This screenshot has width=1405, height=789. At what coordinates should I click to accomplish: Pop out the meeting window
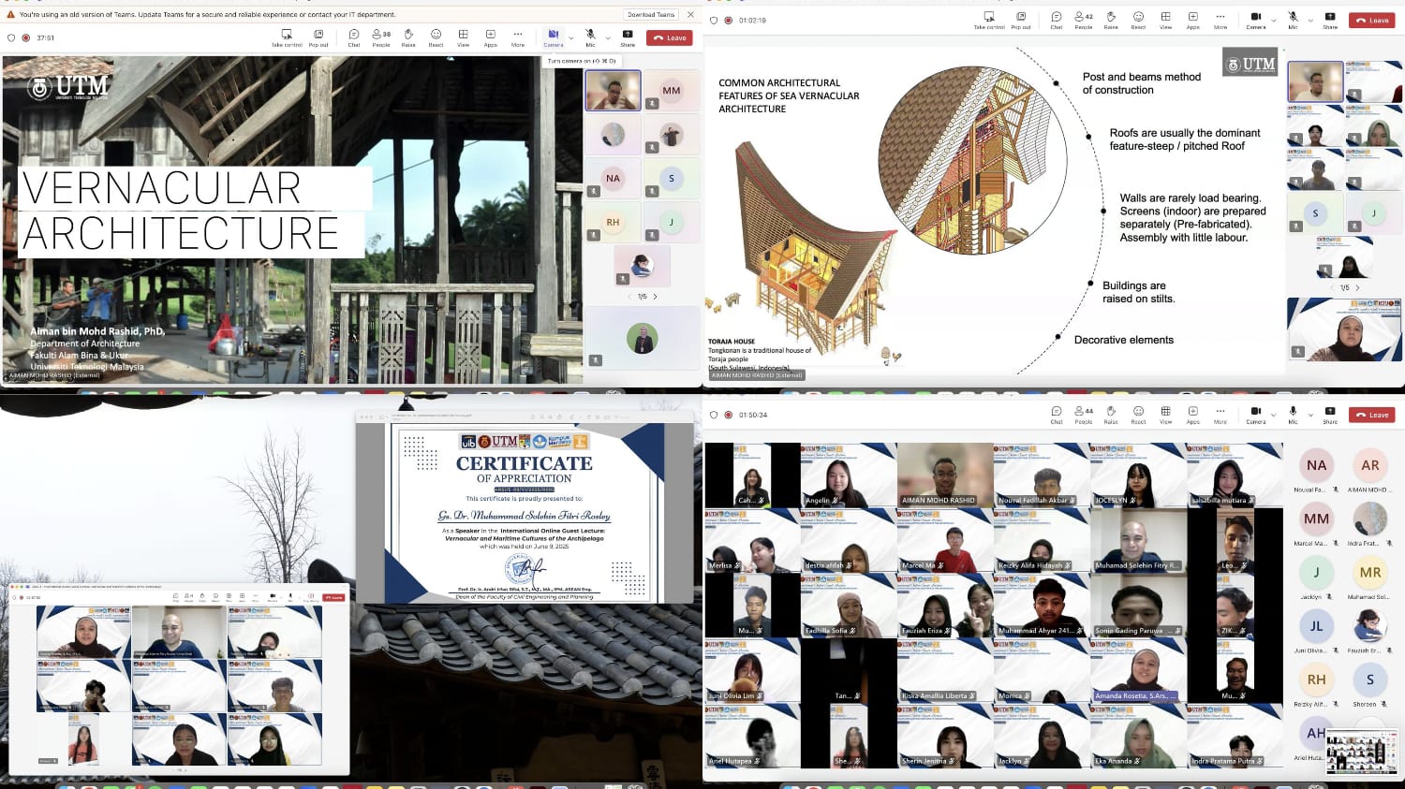tap(318, 37)
